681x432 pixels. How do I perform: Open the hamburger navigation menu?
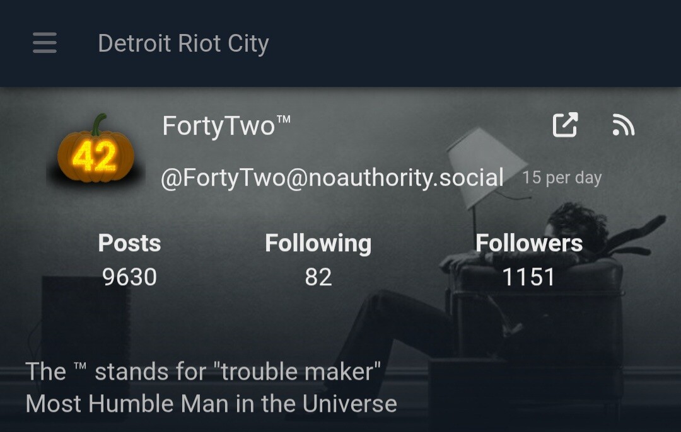click(45, 43)
